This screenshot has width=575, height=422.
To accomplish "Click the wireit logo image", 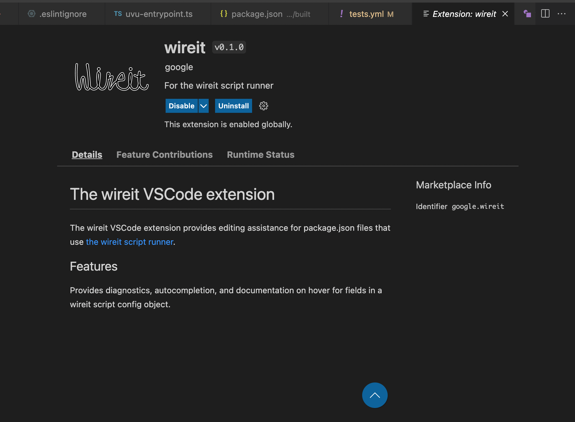I will point(112,77).
